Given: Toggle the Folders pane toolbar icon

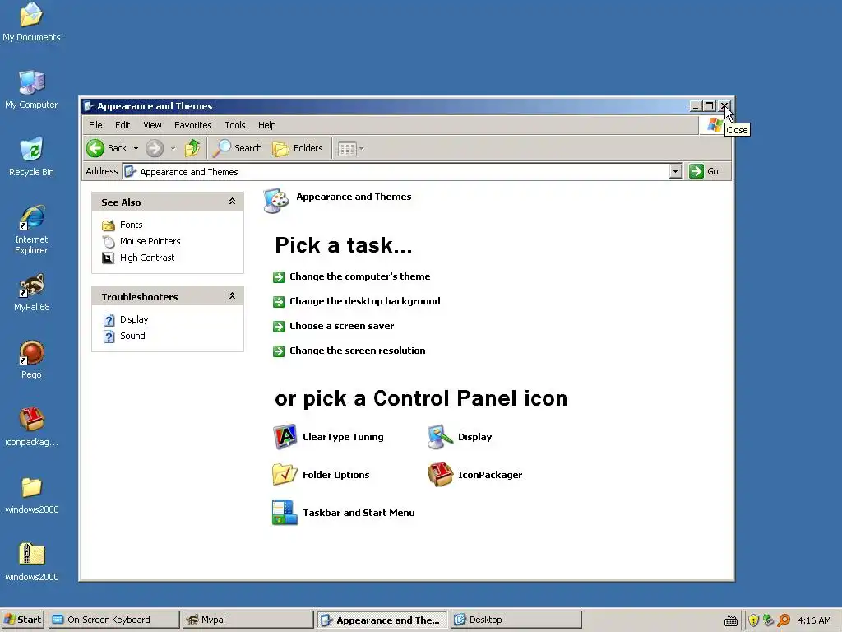Looking at the screenshot, I should tap(280, 148).
